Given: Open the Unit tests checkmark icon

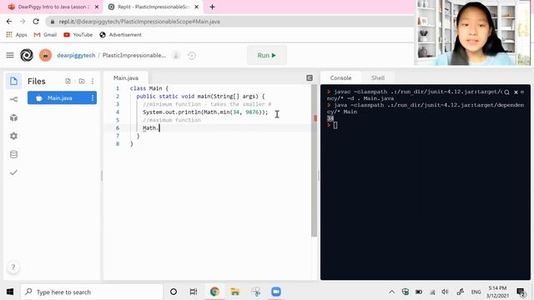Looking at the screenshot, I should (x=13, y=172).
